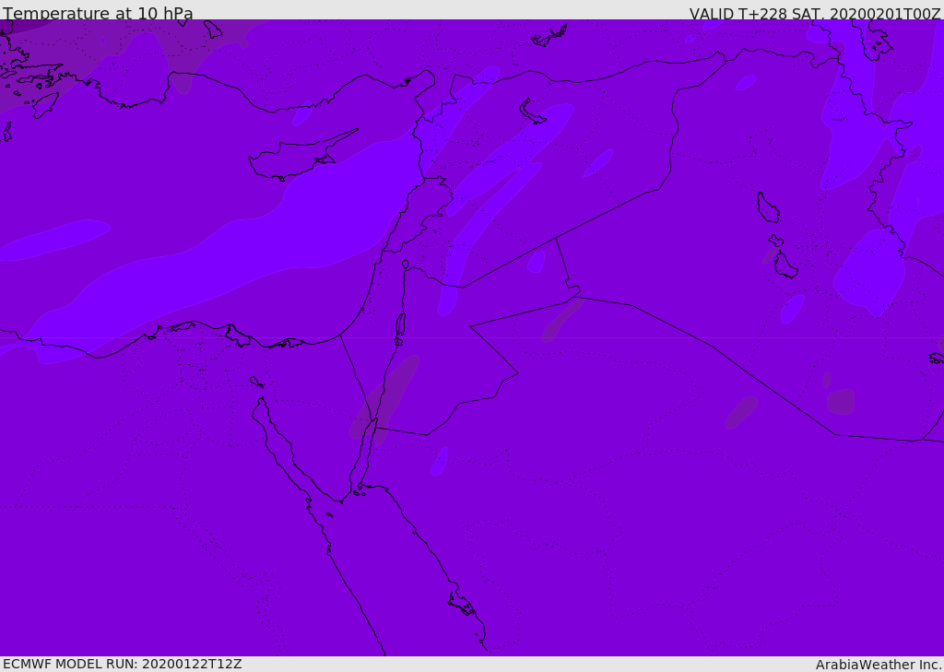Click the 'Temperature at 10 hPa' title

[x=98, y=13]
